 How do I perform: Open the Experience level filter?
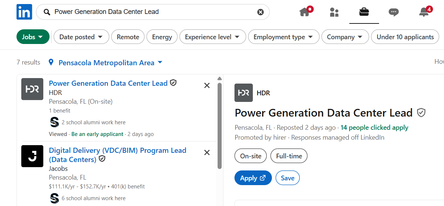pyautogui.click(x=212, y=37)
